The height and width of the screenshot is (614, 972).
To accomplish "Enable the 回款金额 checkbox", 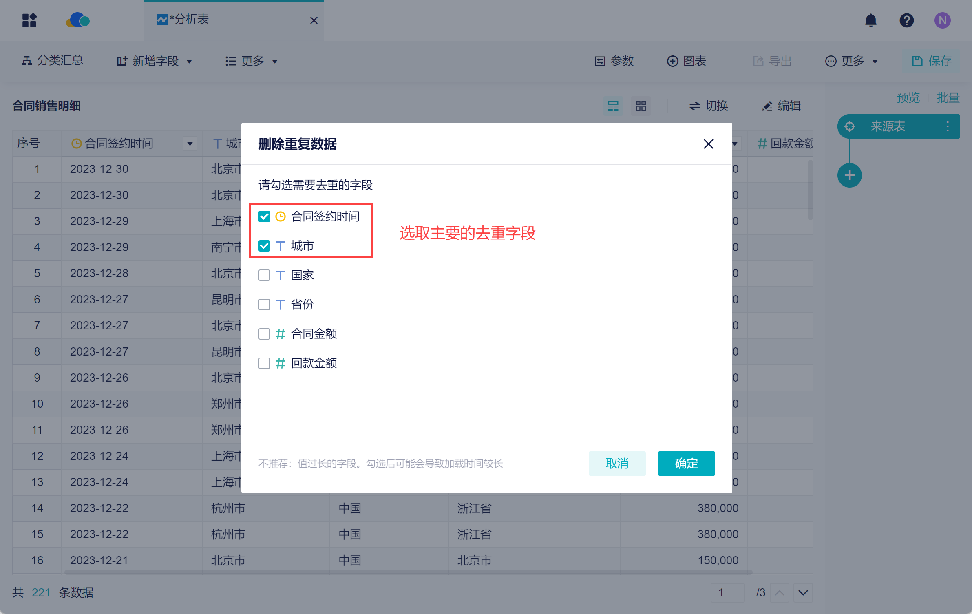I will 264,363.
